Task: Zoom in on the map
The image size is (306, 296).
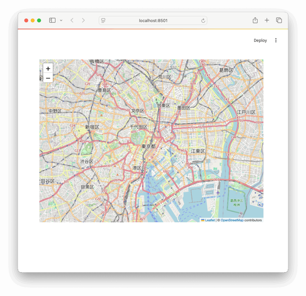Action: tap(48, 68)
